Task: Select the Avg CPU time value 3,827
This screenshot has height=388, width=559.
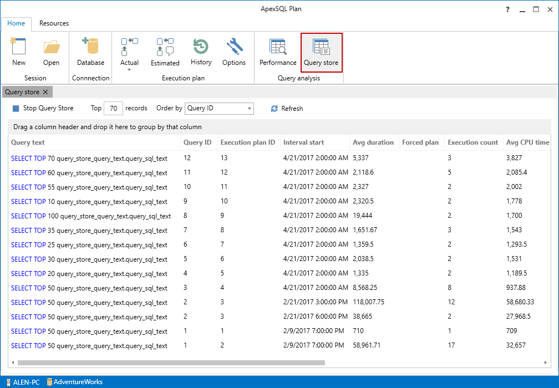Action: 514,158
